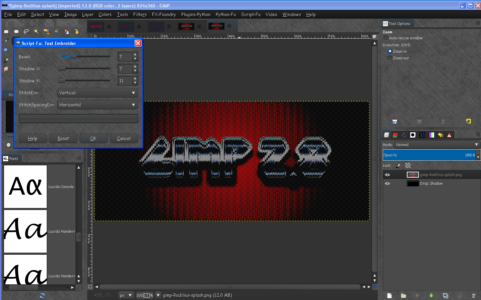Open the Channels dock tab
The height and width of the screenshot is (300, 481).
pos(395,135)
